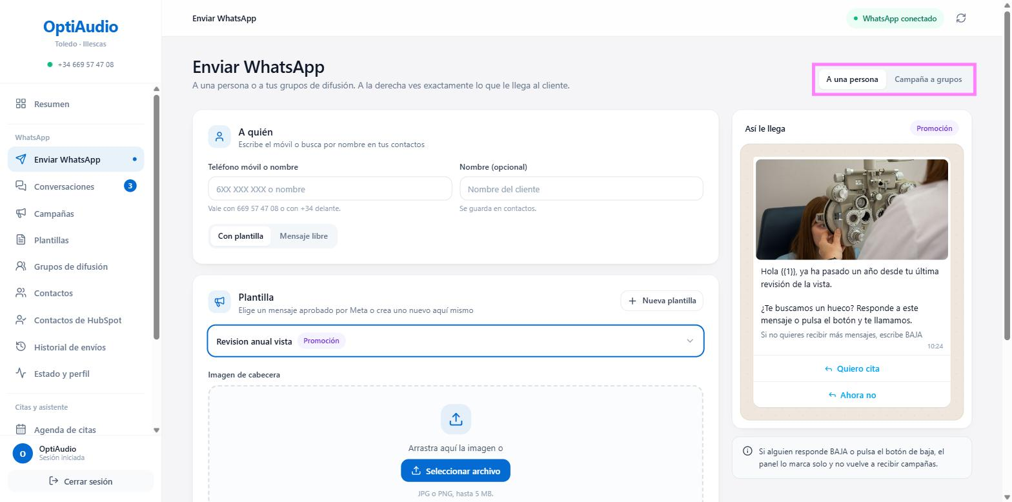This screenshot has height=502, width=1012.
Task: Click the Conversaciones chat bubble icon
Action: tap(21, 186)
